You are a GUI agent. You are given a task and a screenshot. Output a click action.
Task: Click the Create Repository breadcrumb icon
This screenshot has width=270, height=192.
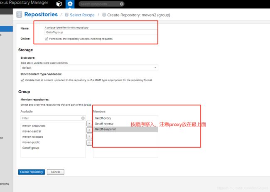(x=104, y=15)
